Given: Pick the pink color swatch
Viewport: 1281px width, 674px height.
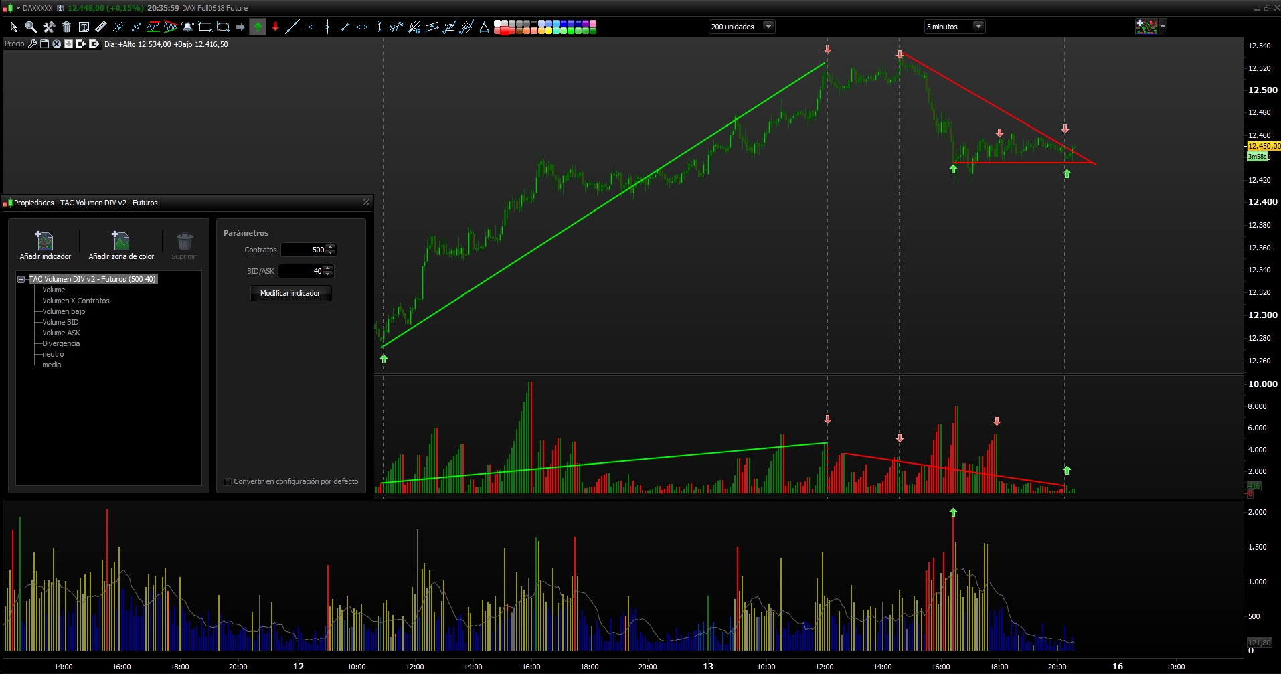Looking at the screenshot, I should 593,23.
